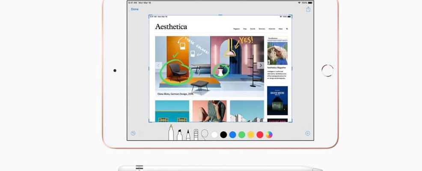Viewport: 422px width, 171px height.
Task: Select the lasso selection tool
Action: (205, 134)
